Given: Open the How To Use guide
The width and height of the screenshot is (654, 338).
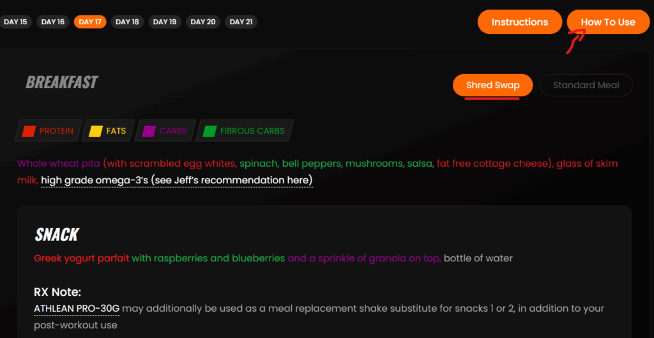Looking at the screenshot, I should coord(608,22).
